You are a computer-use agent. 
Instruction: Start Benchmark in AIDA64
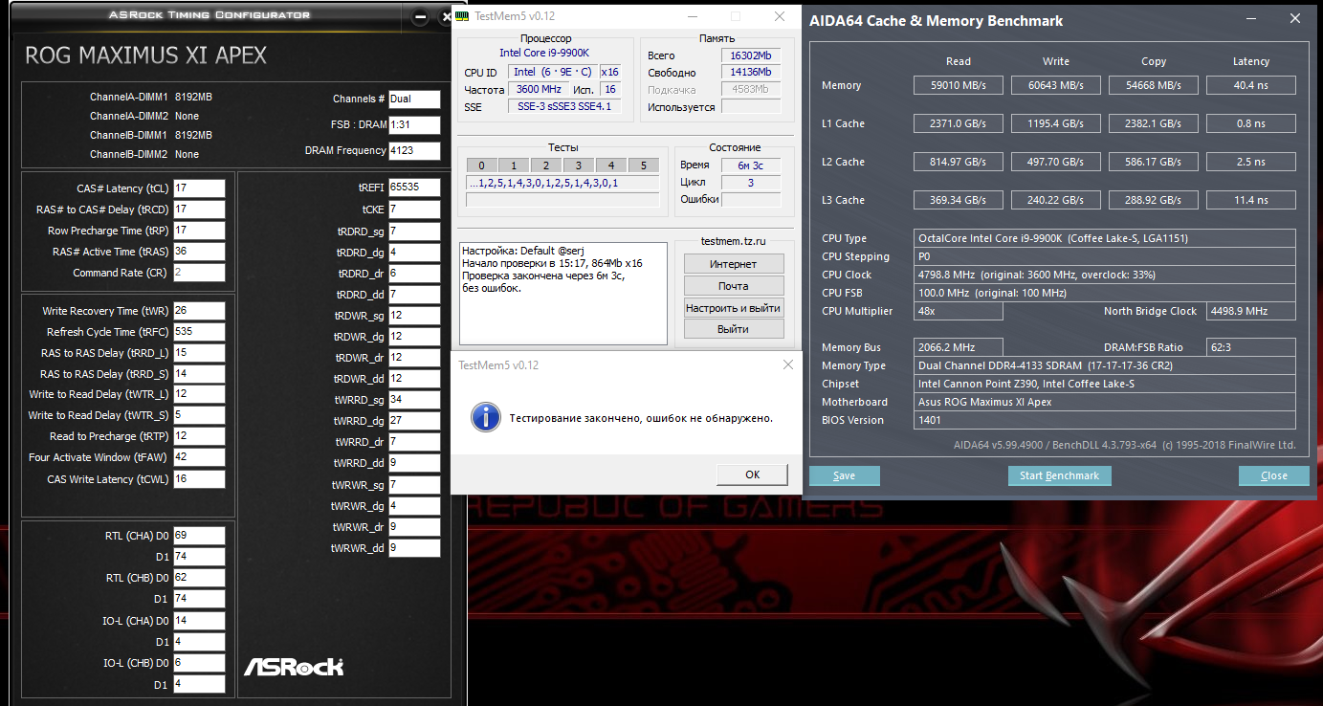pos(1059,475)
